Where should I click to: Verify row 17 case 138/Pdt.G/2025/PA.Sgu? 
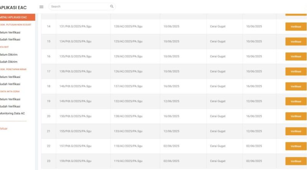pos(295,71)
